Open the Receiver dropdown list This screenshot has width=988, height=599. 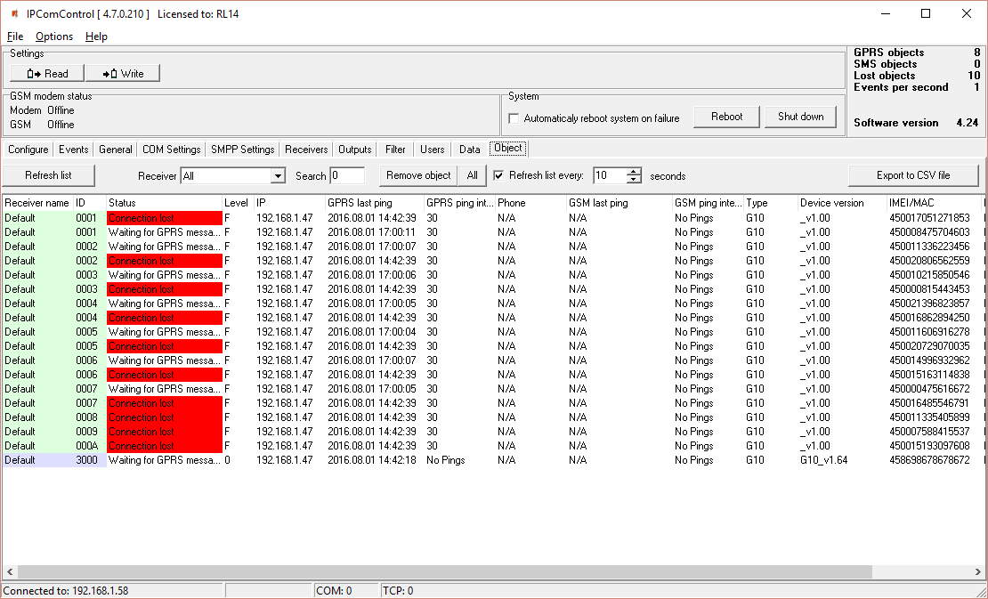pos(278,176)
